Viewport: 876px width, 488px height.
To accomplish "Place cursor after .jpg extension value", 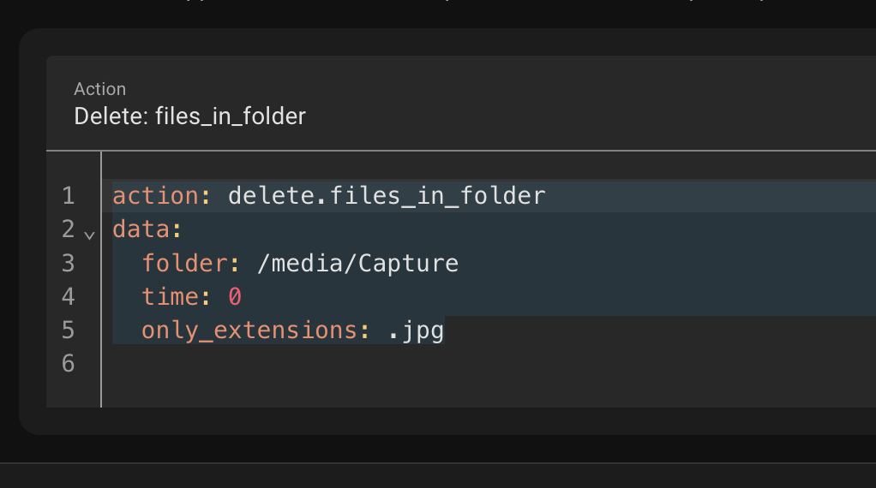I will tap(444, 330).
